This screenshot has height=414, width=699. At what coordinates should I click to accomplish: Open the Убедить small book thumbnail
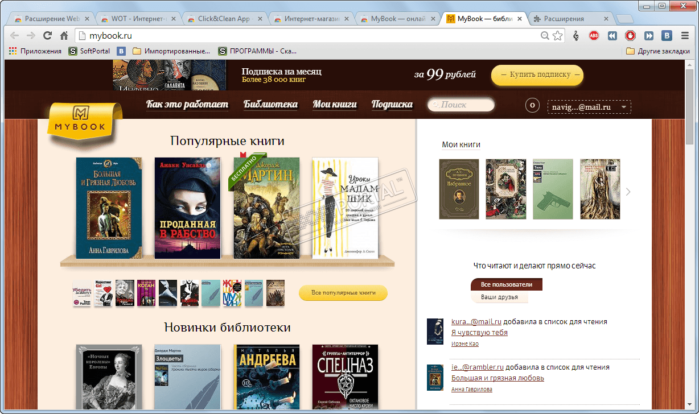(x=82, y=293)
